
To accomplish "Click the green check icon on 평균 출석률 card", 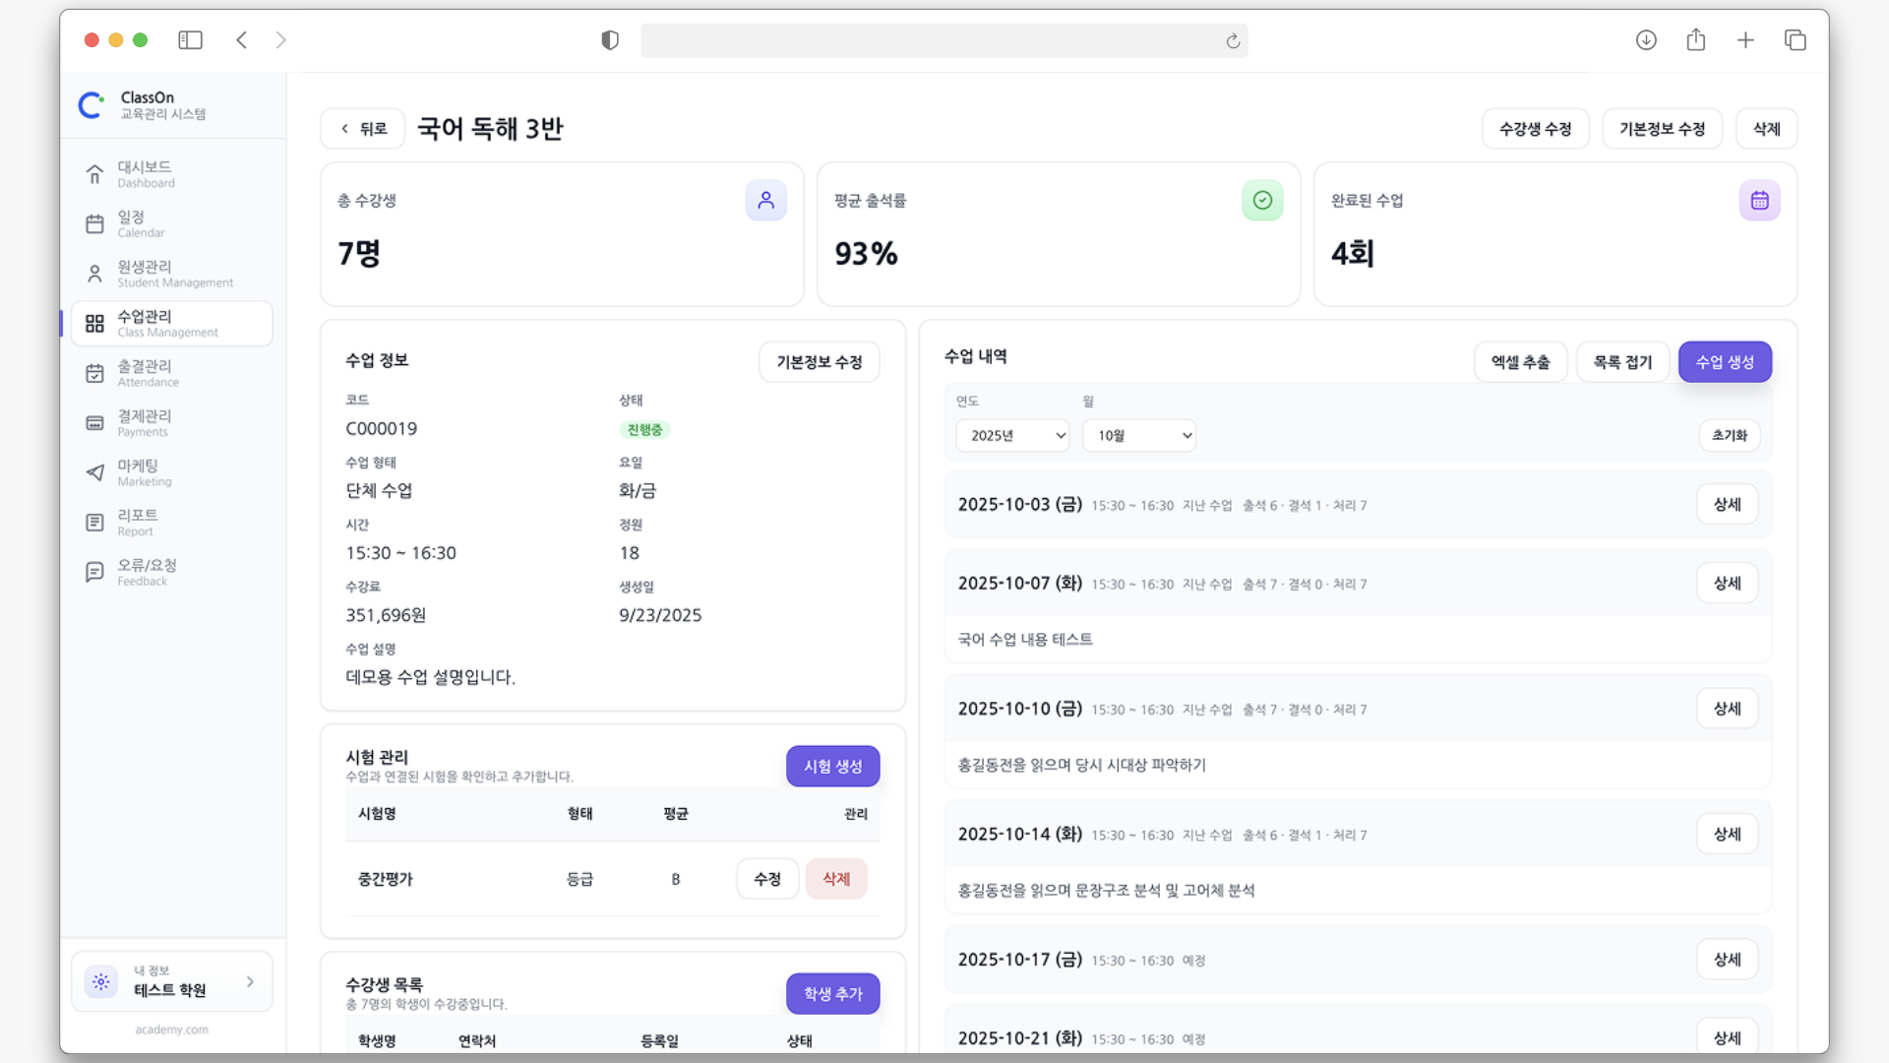I will tap(1262, 200).
